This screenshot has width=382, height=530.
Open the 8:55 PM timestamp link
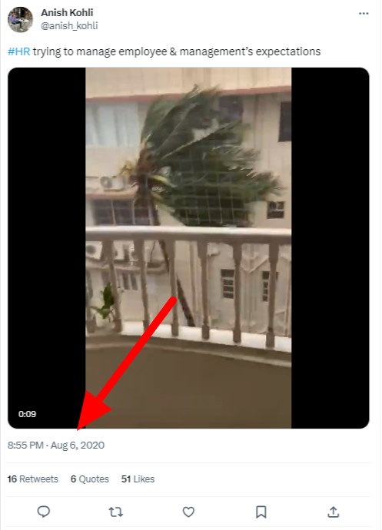click(25, 446)
